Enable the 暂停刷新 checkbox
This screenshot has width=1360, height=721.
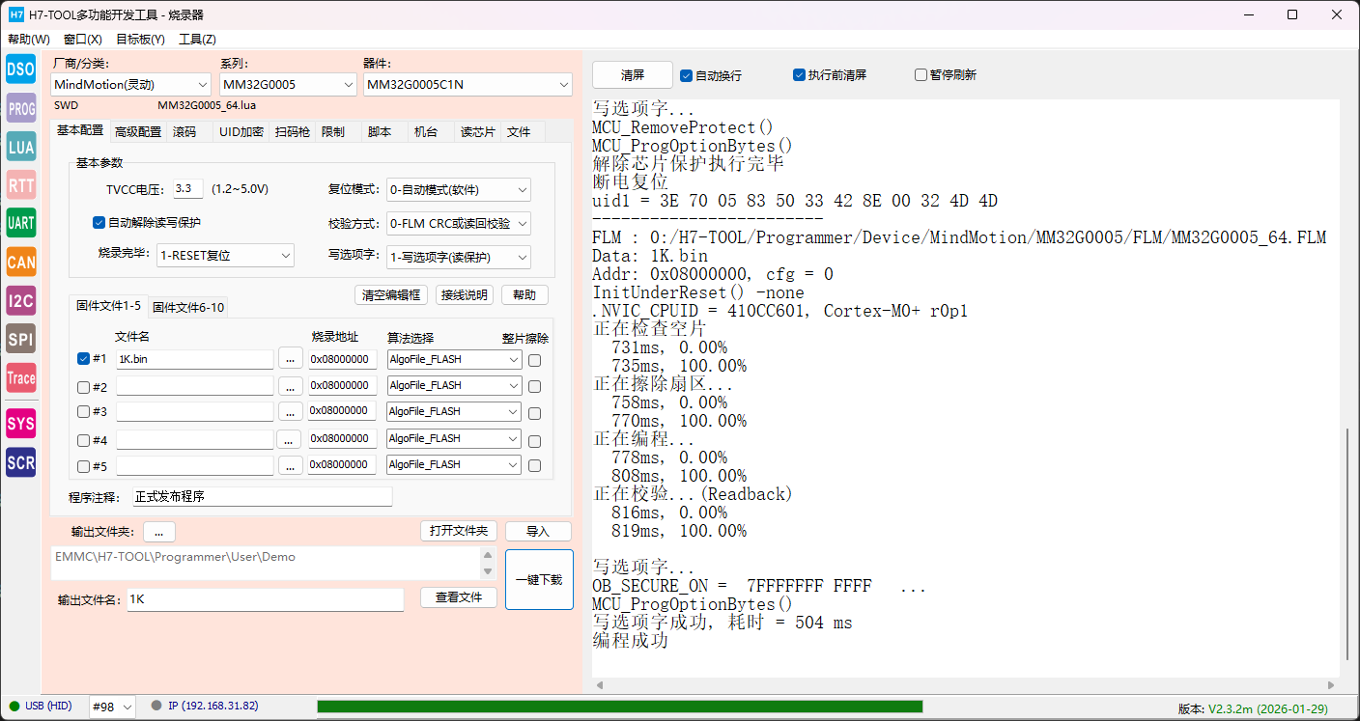point(921,75)
